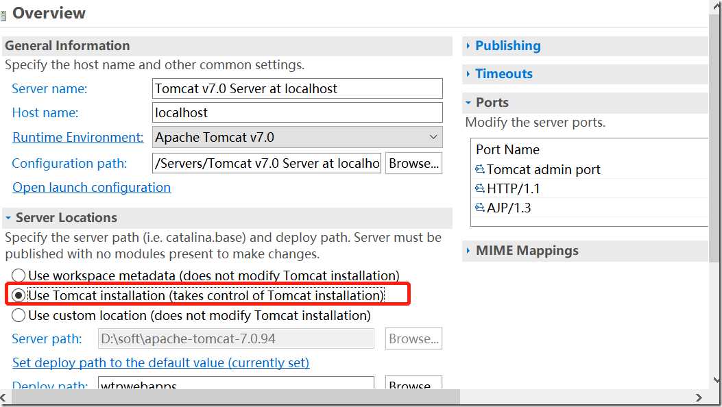Click the Configuration path input field
This screenshot has height=407, width=722.
pos(267,163)
